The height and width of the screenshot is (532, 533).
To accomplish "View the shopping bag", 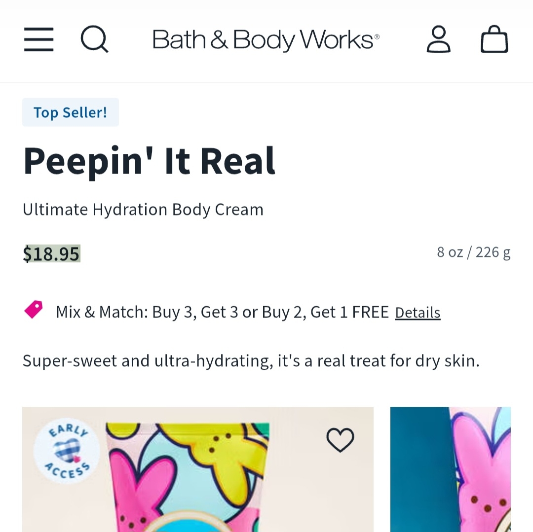I will coord(494,40).
